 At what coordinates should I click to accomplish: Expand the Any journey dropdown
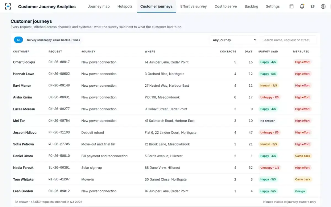(234, 40)
